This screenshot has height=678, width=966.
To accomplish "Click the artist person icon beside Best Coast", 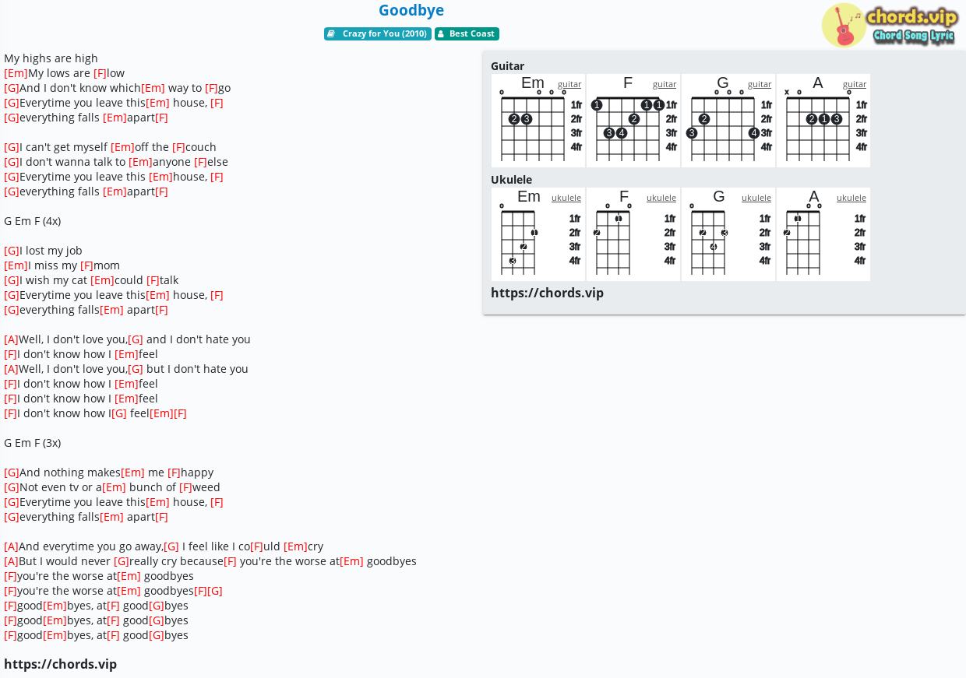I will (x=440, y=33).
